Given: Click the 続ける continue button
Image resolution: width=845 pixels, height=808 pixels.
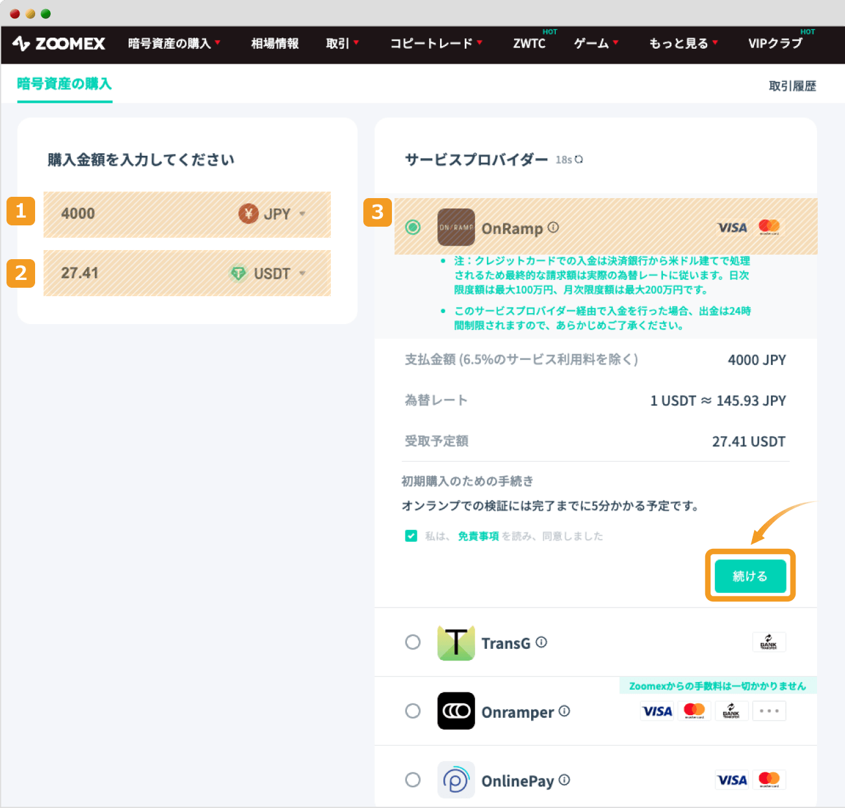Looking at the screenshot, I should pos(750,576).
